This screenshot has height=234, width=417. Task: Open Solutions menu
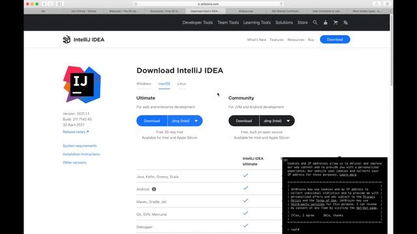click(284, 23)
